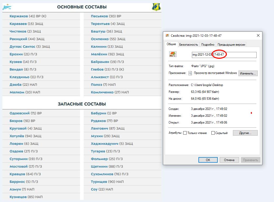The width and height of the screenshot is (274, 202).
Task: Open substitute link Ловрен
Action: pos(16,144)
